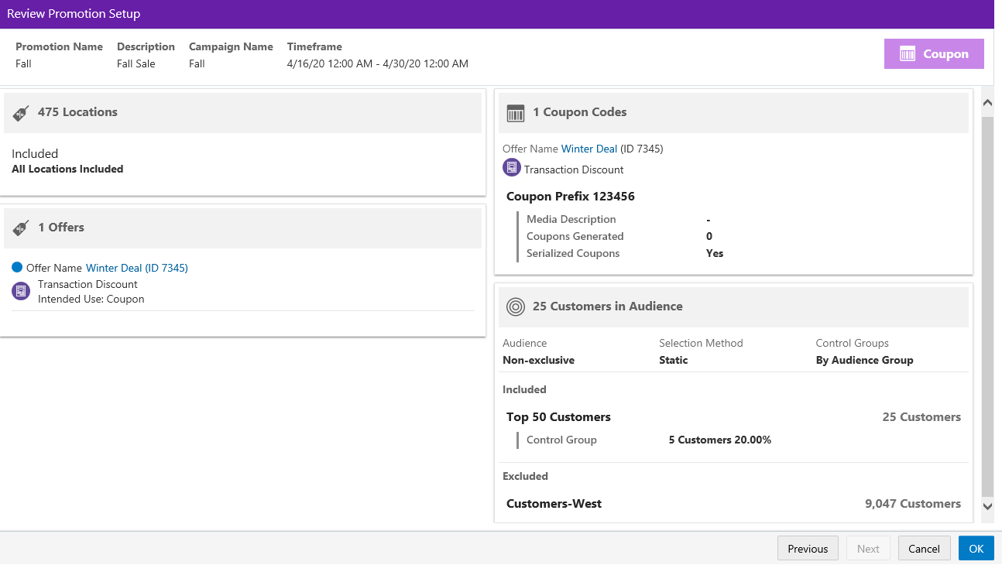Open Winter Deal link in Coupon Codes panel
Image resolution: width=1002 pixels, height=565 pixels.
coord(589,149)
